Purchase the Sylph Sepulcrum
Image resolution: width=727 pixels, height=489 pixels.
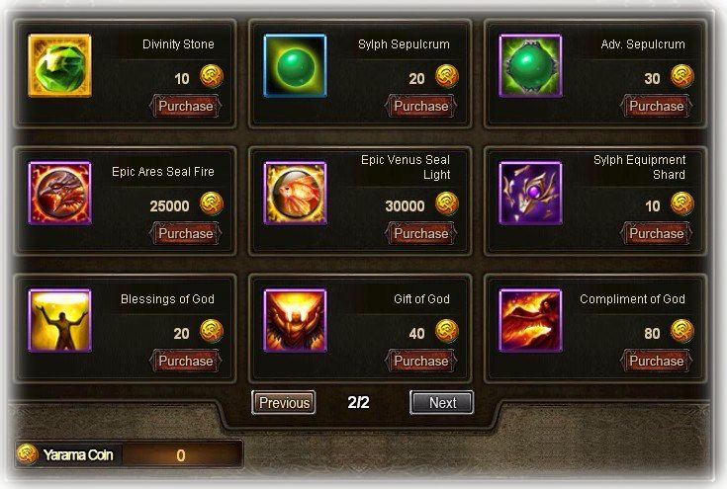point(421,106)
